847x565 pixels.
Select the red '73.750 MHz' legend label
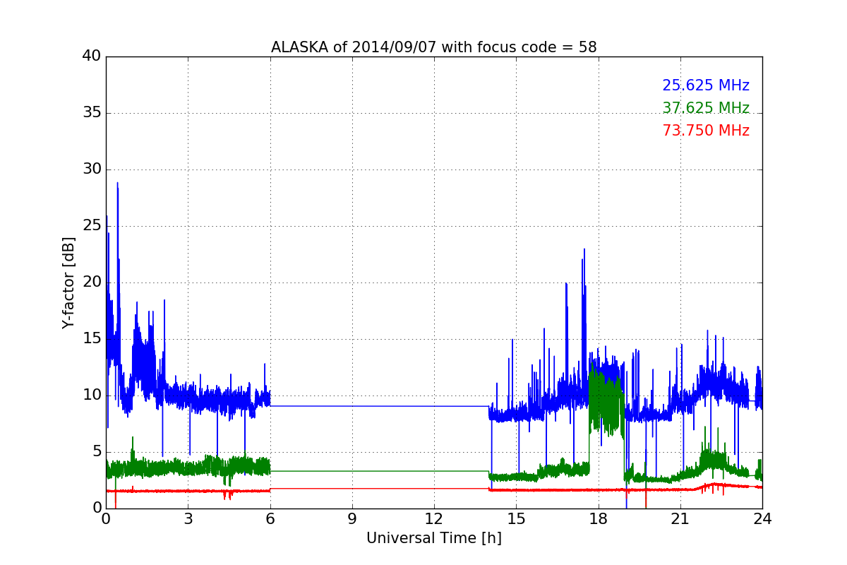(x=706, y=131)
